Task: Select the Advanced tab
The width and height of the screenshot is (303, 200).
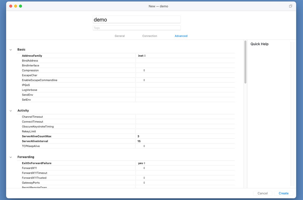Action: click(181, 36)
